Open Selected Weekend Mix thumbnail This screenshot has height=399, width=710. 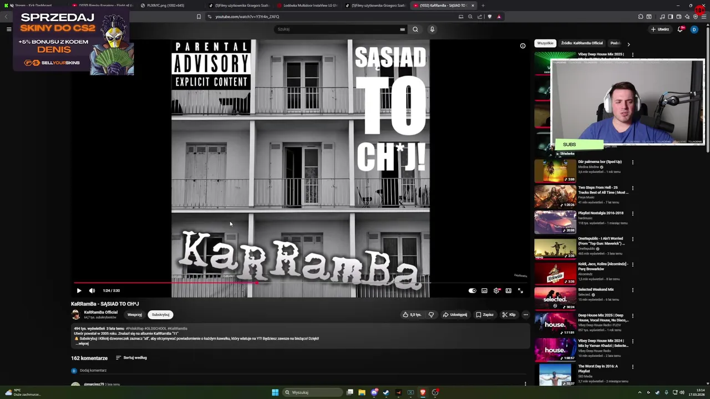(555, 299)
